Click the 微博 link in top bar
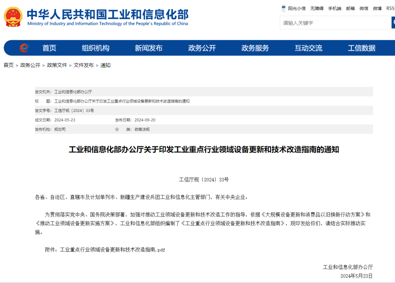The width and height of the screenshot is (395, 283). 377,8
